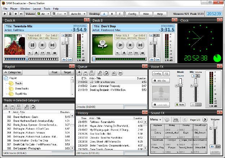The width and height of the screenshot is (225, 158).
Task: Toggle Cue in the Sound FX panel
Action: pos(218,146)
